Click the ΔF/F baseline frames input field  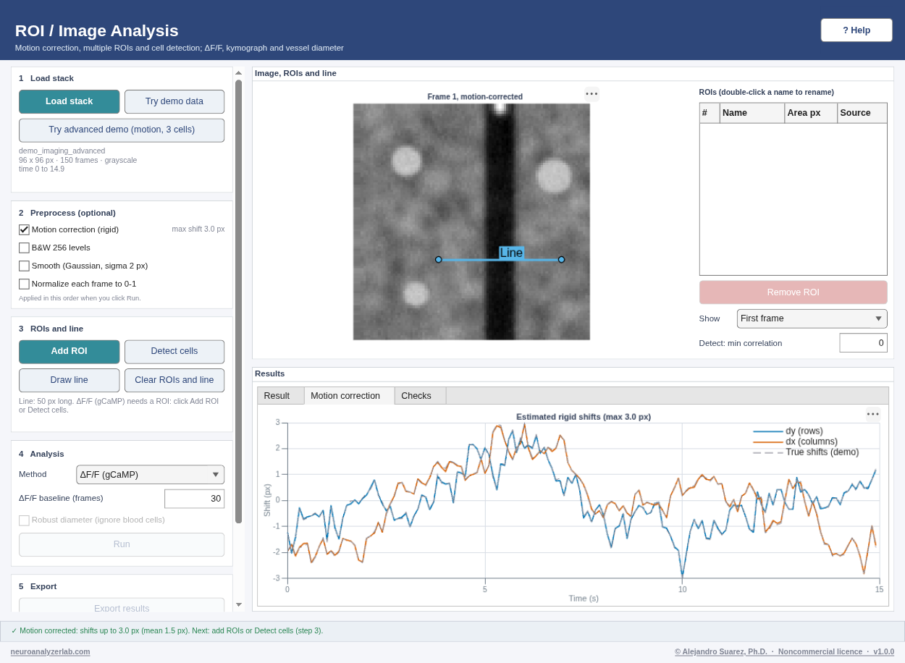click(x=194, y=499)
